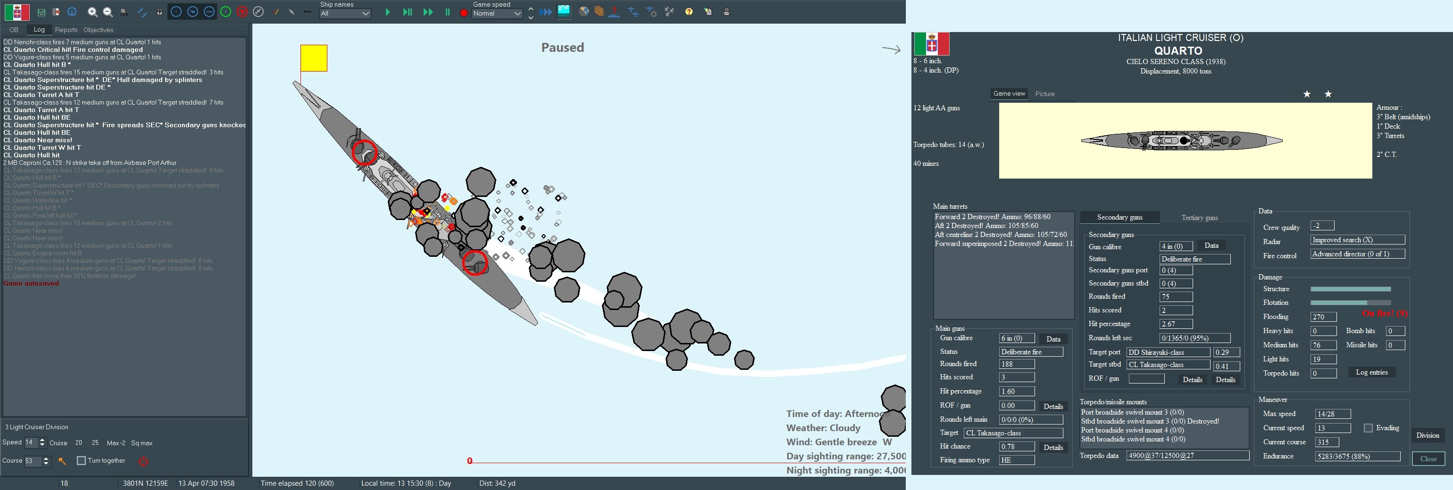Click the blue circle with horizontal line
The width and height of the screenshot is (1453, 490).
click(209, 12)
